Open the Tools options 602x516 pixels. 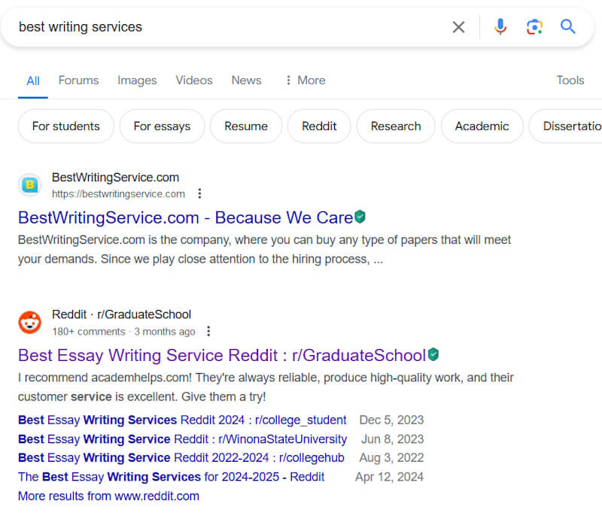570,80
